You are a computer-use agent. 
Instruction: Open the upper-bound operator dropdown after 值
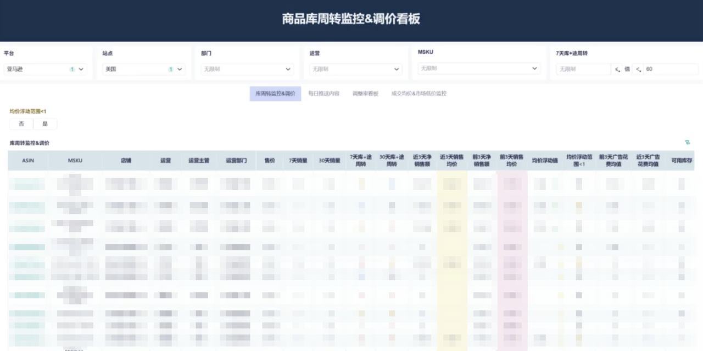[638, 70]
